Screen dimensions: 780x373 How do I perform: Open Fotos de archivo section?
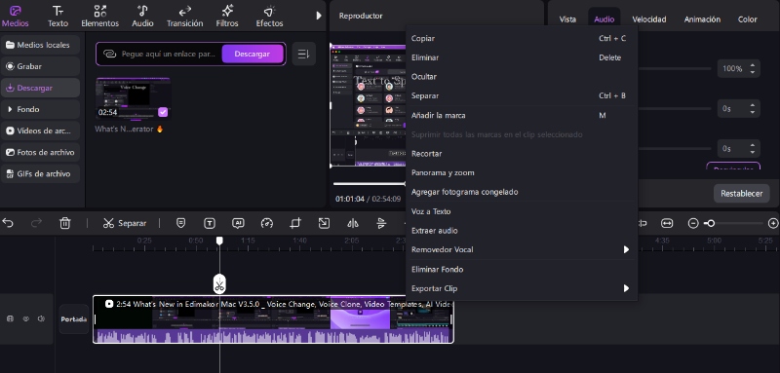[x=40, y=152]
